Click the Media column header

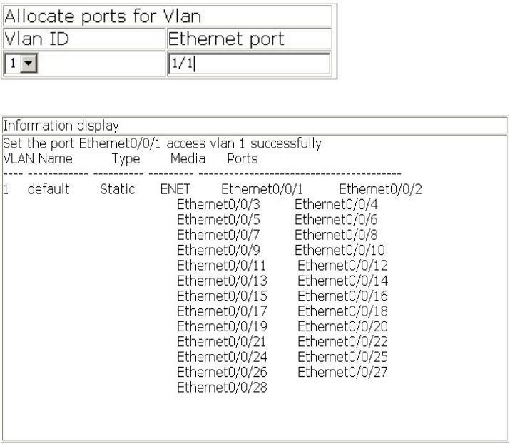[x=188, y=157]
